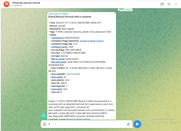Click the k8s.ns.name link

click(x=58, y=59)
